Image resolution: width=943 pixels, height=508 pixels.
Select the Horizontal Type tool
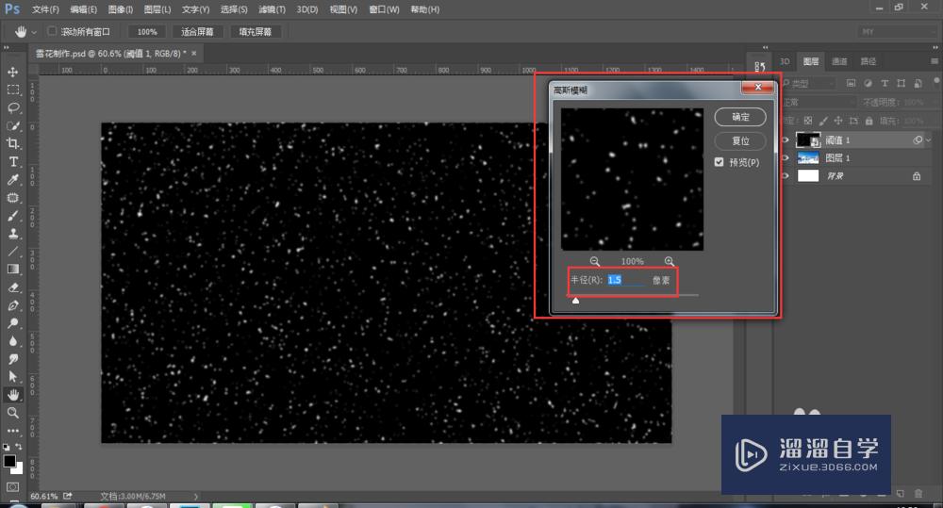click(12, 162)
